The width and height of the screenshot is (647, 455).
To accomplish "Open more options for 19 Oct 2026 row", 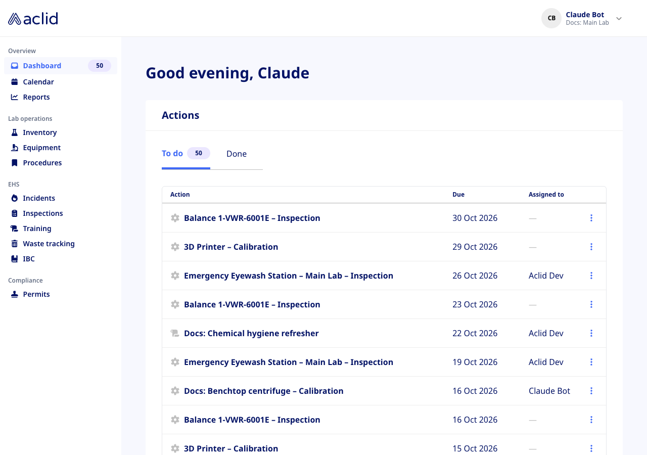I will [x=591, y=362].
